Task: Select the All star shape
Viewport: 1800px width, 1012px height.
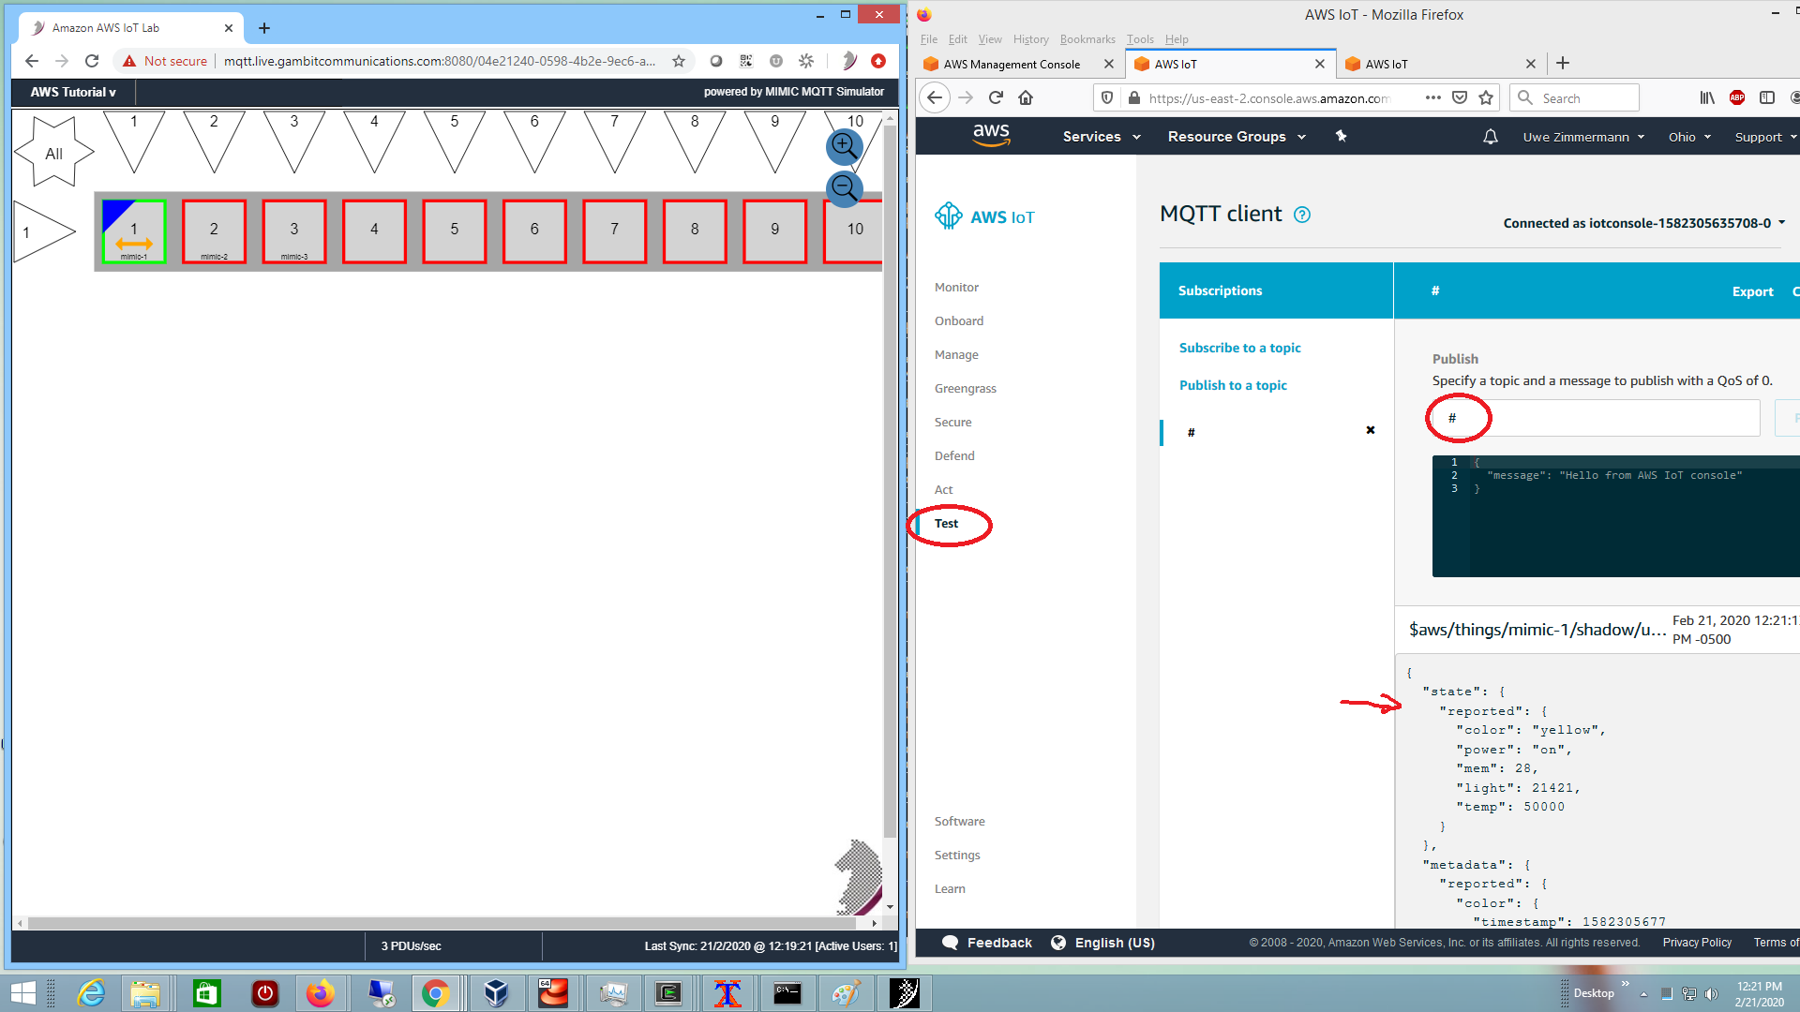Action: coord(53,153)
